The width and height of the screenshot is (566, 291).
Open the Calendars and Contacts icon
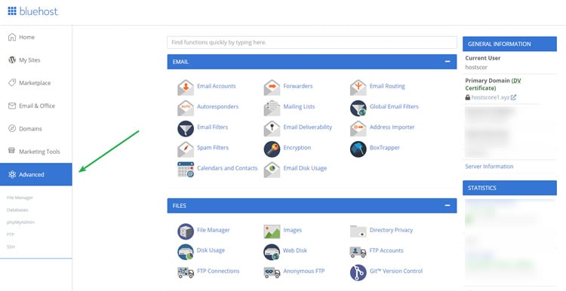(x=186, y=170)
